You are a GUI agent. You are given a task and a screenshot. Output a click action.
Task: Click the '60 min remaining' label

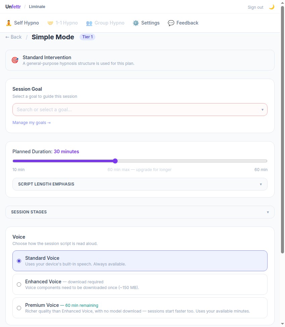[82, 305]
